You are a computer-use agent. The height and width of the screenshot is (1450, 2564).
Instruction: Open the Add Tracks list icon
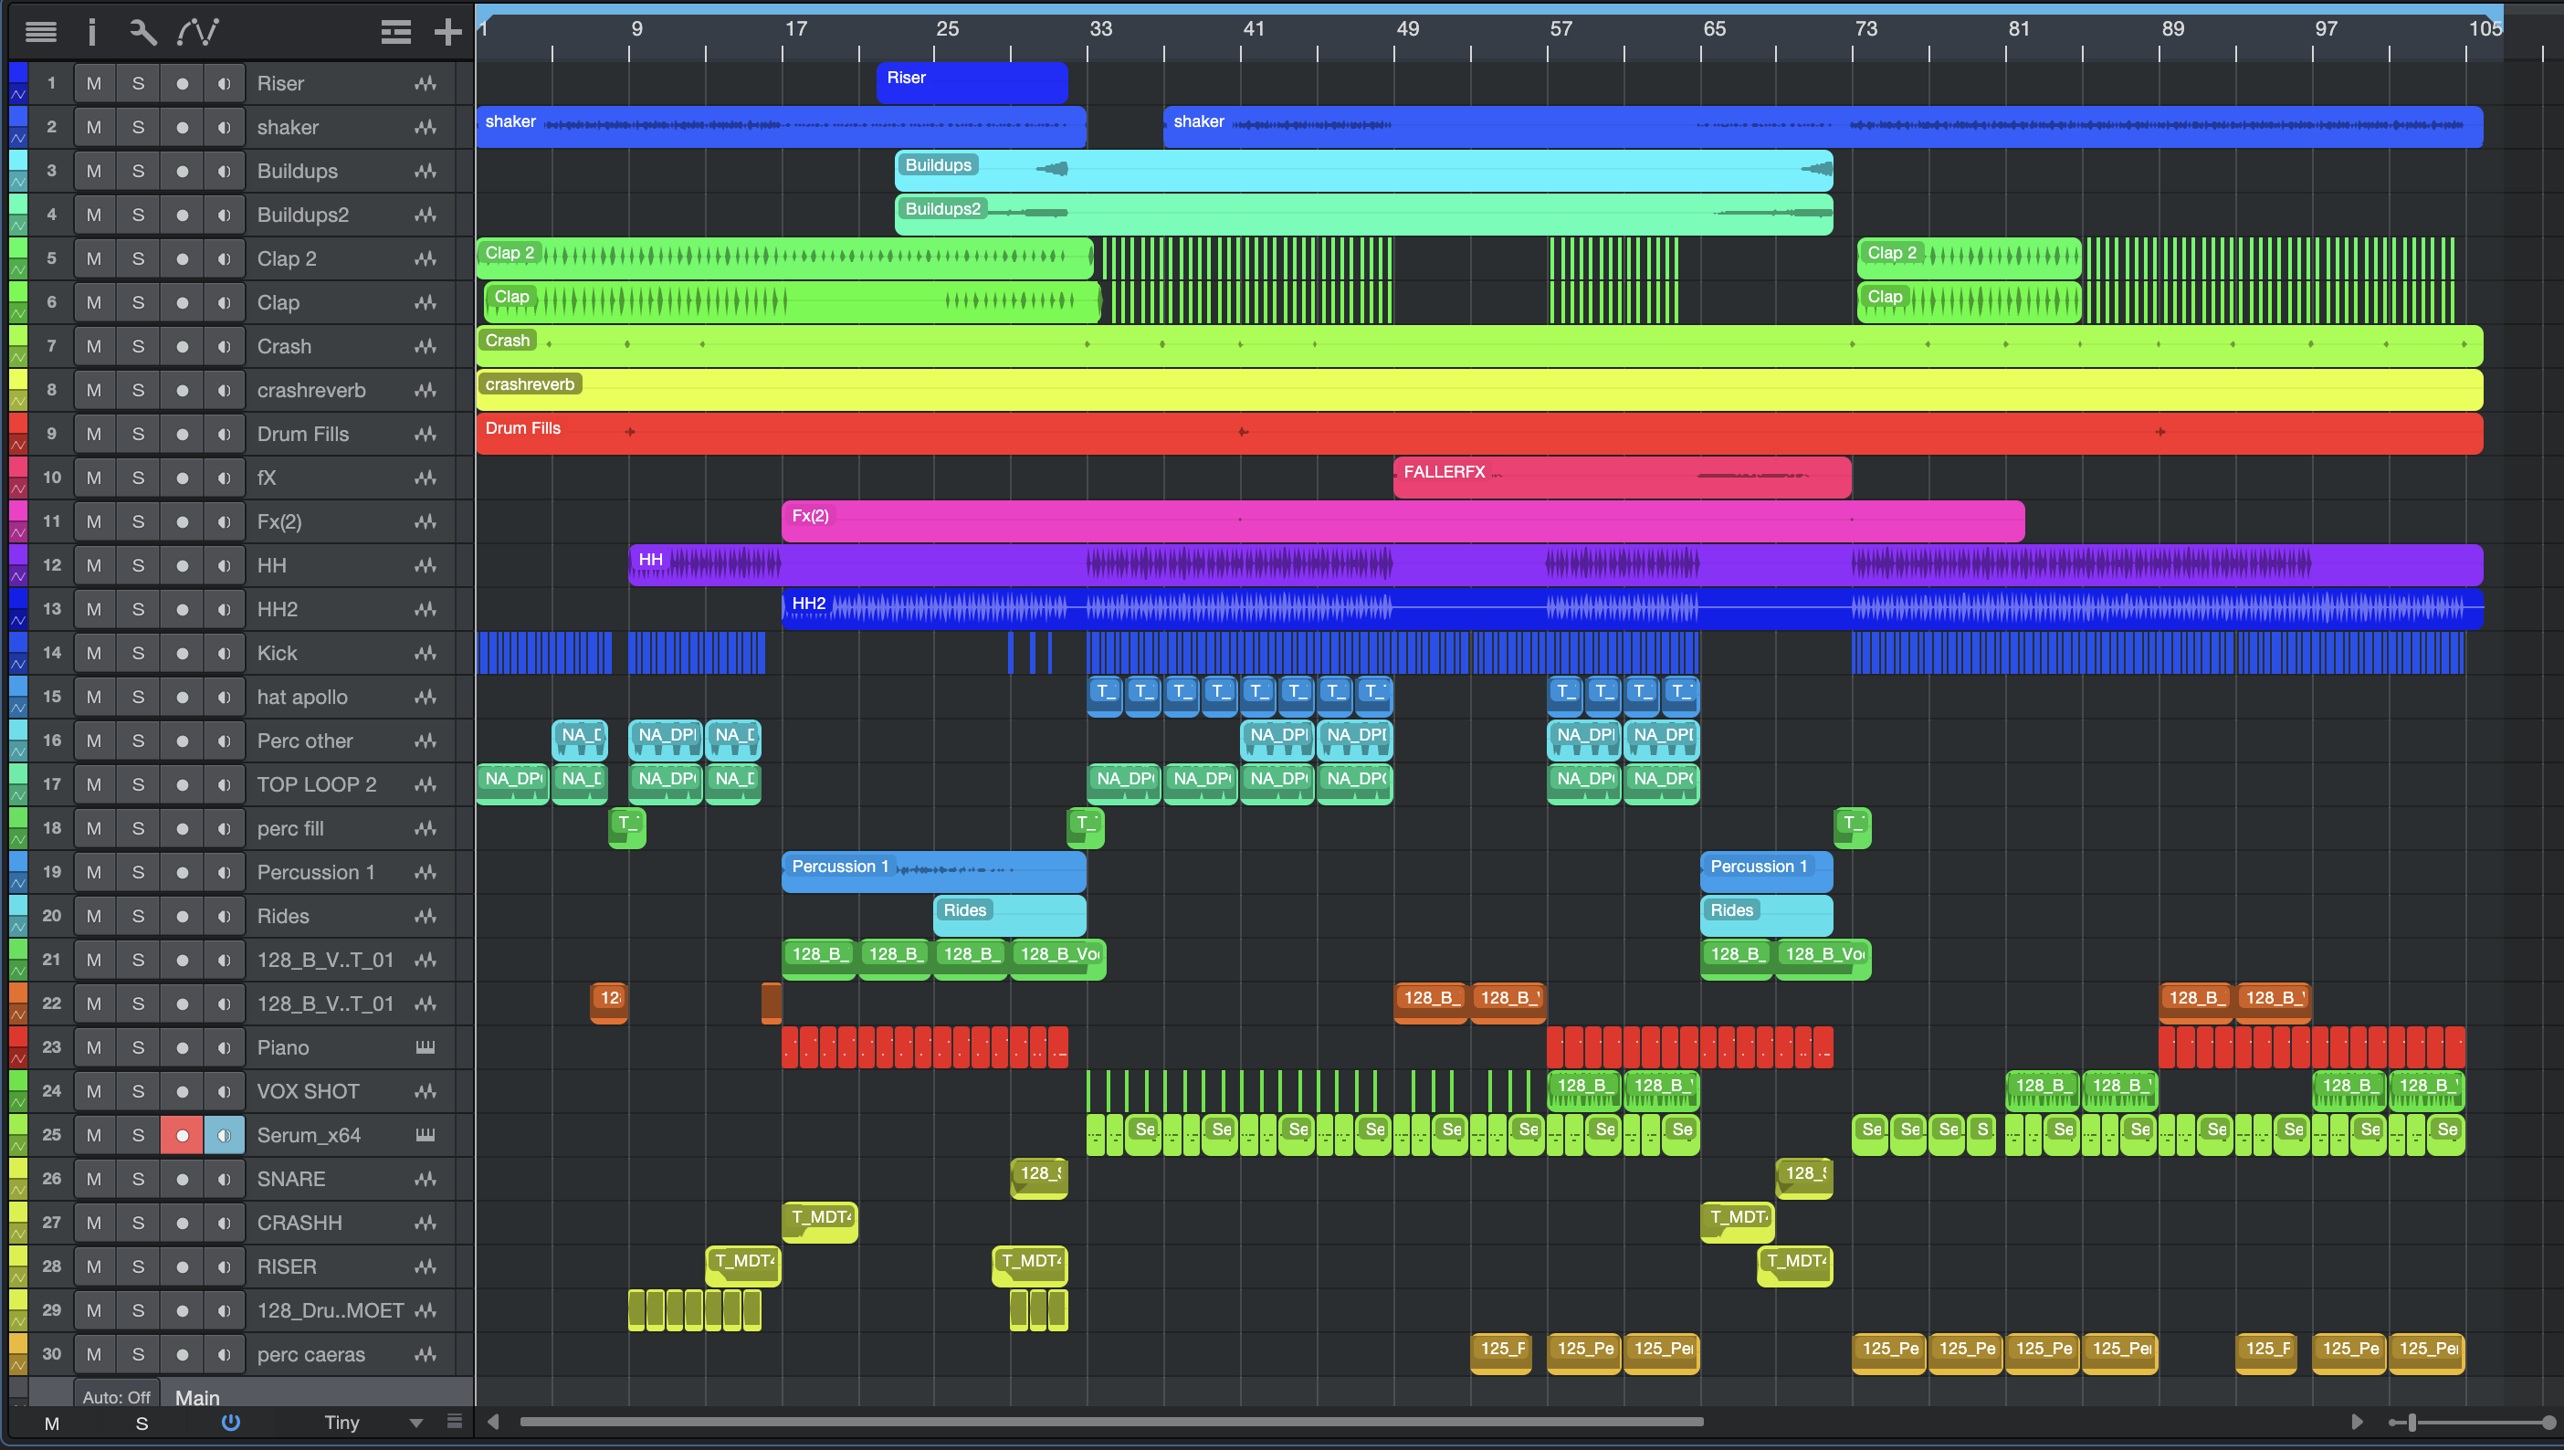[x=395, y=32]
